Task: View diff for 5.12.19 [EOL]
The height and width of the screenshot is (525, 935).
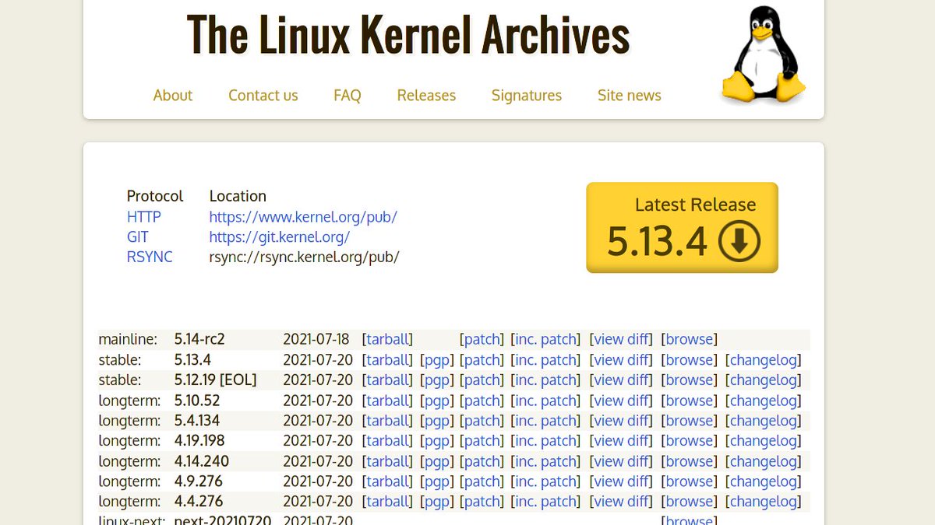Action: coord(622,380)
